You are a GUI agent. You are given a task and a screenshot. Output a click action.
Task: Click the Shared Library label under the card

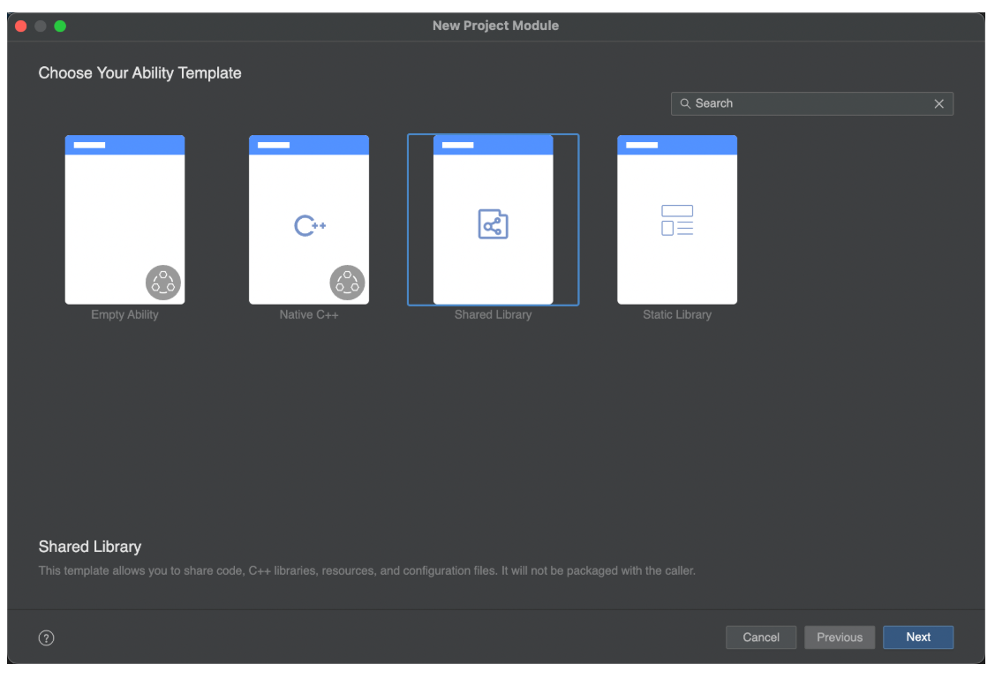coord(493,314)
